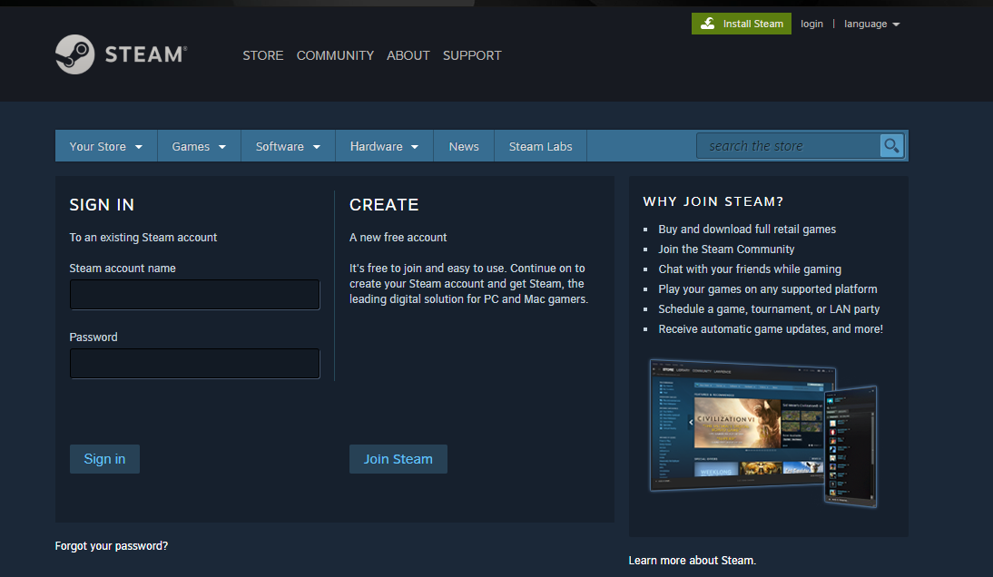Image resolution: width=993 pixels, height=577 pixels.
Task: Go to the ABOUT page
Action: tap(408, 55)
